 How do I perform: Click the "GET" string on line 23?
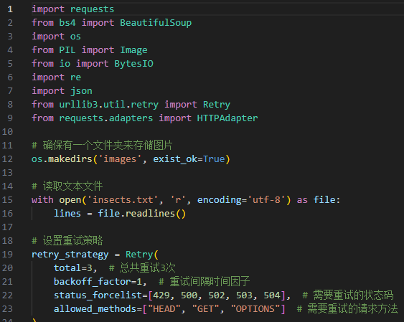[205, 309]
